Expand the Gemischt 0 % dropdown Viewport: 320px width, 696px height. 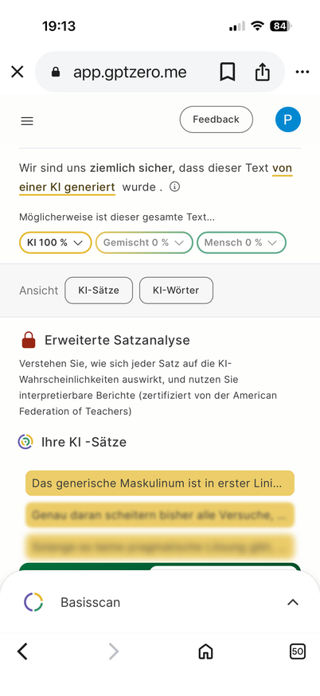click(144, 243)
